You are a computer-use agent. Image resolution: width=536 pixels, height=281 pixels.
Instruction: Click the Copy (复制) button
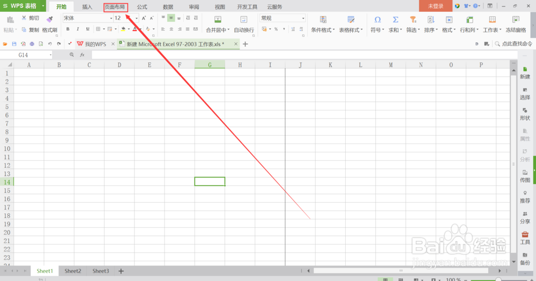[31, 29]
